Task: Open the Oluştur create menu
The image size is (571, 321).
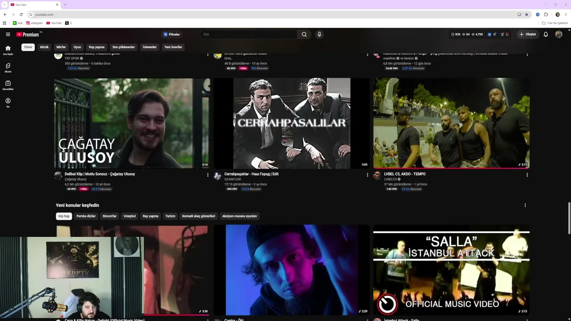Action: coord(528,34)
